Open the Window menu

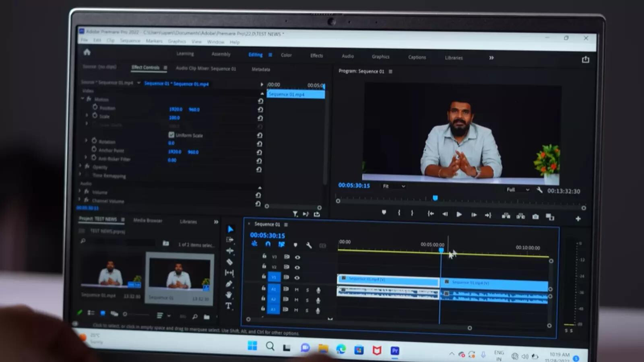click(215, 42)
